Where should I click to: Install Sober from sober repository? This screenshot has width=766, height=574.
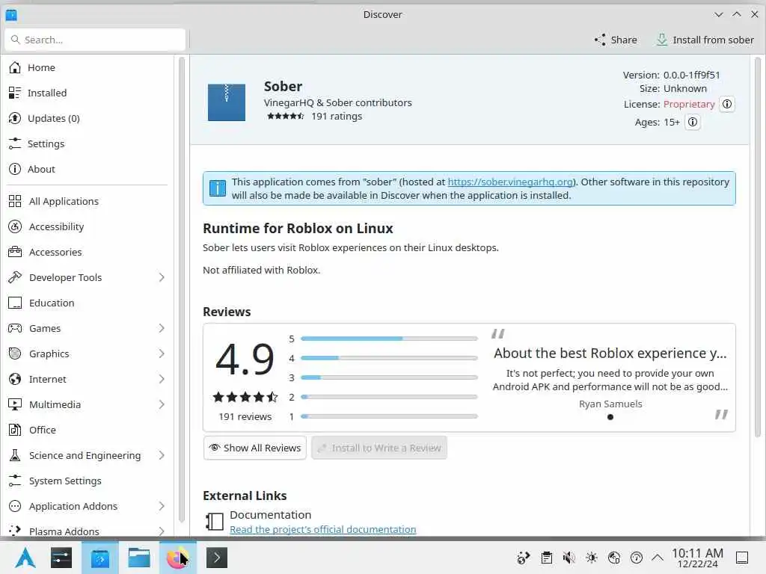[x=705, y=40]
